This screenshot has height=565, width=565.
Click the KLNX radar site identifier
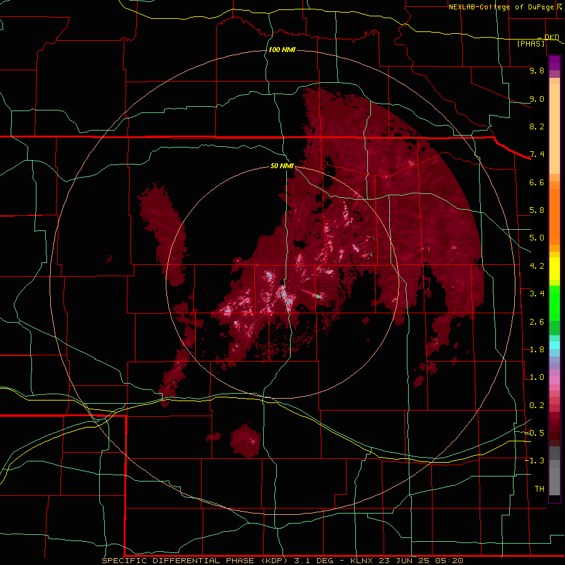[x=362, y=561]
